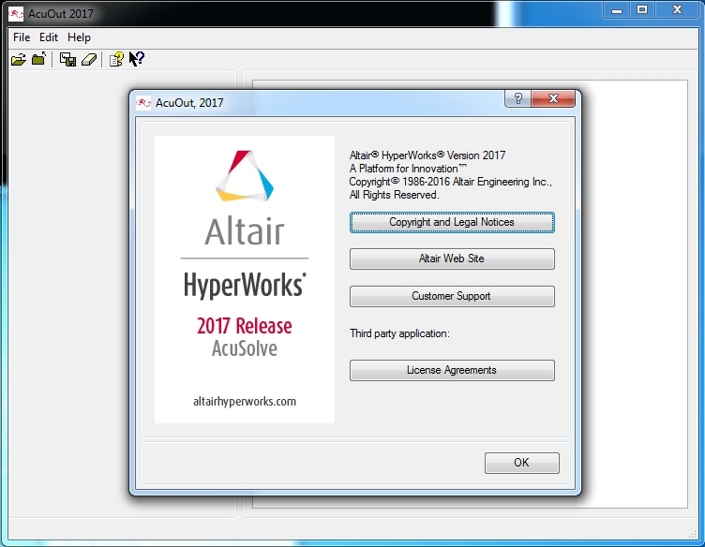Image resolution: width=705 pixels, height=547 pixels.
Task: Close the AcuOut 2017 main window
Action: (x=677, y=10)
